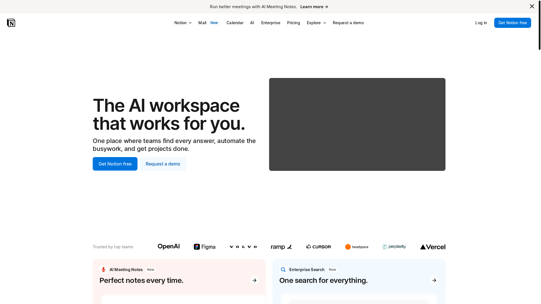Click the ramp logo
This screenshot has height=304, width=541.
[x=281, y=247]
